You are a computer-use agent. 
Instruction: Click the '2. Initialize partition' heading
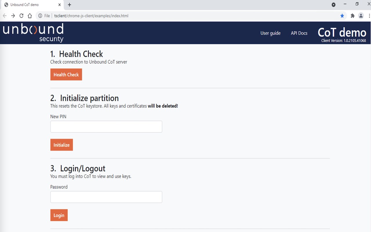pos(84,98)
